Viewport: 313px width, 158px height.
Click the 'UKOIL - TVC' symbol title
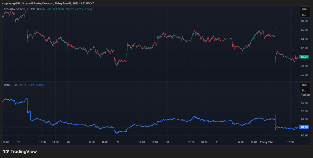pos(11,85)
